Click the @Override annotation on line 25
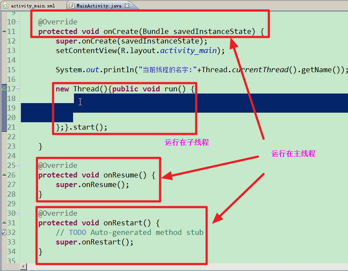 (x=58, y=165)
